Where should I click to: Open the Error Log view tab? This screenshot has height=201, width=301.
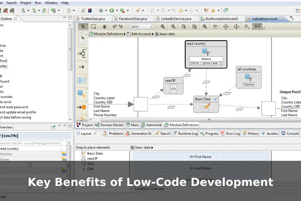(x=230, y=134)
